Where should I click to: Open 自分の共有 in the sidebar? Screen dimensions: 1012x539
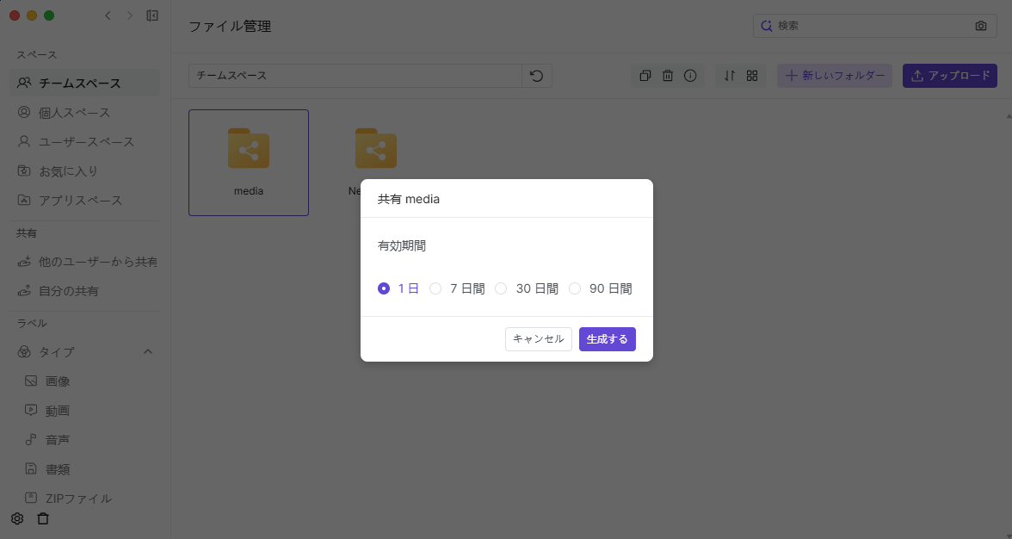pos(69,291)
